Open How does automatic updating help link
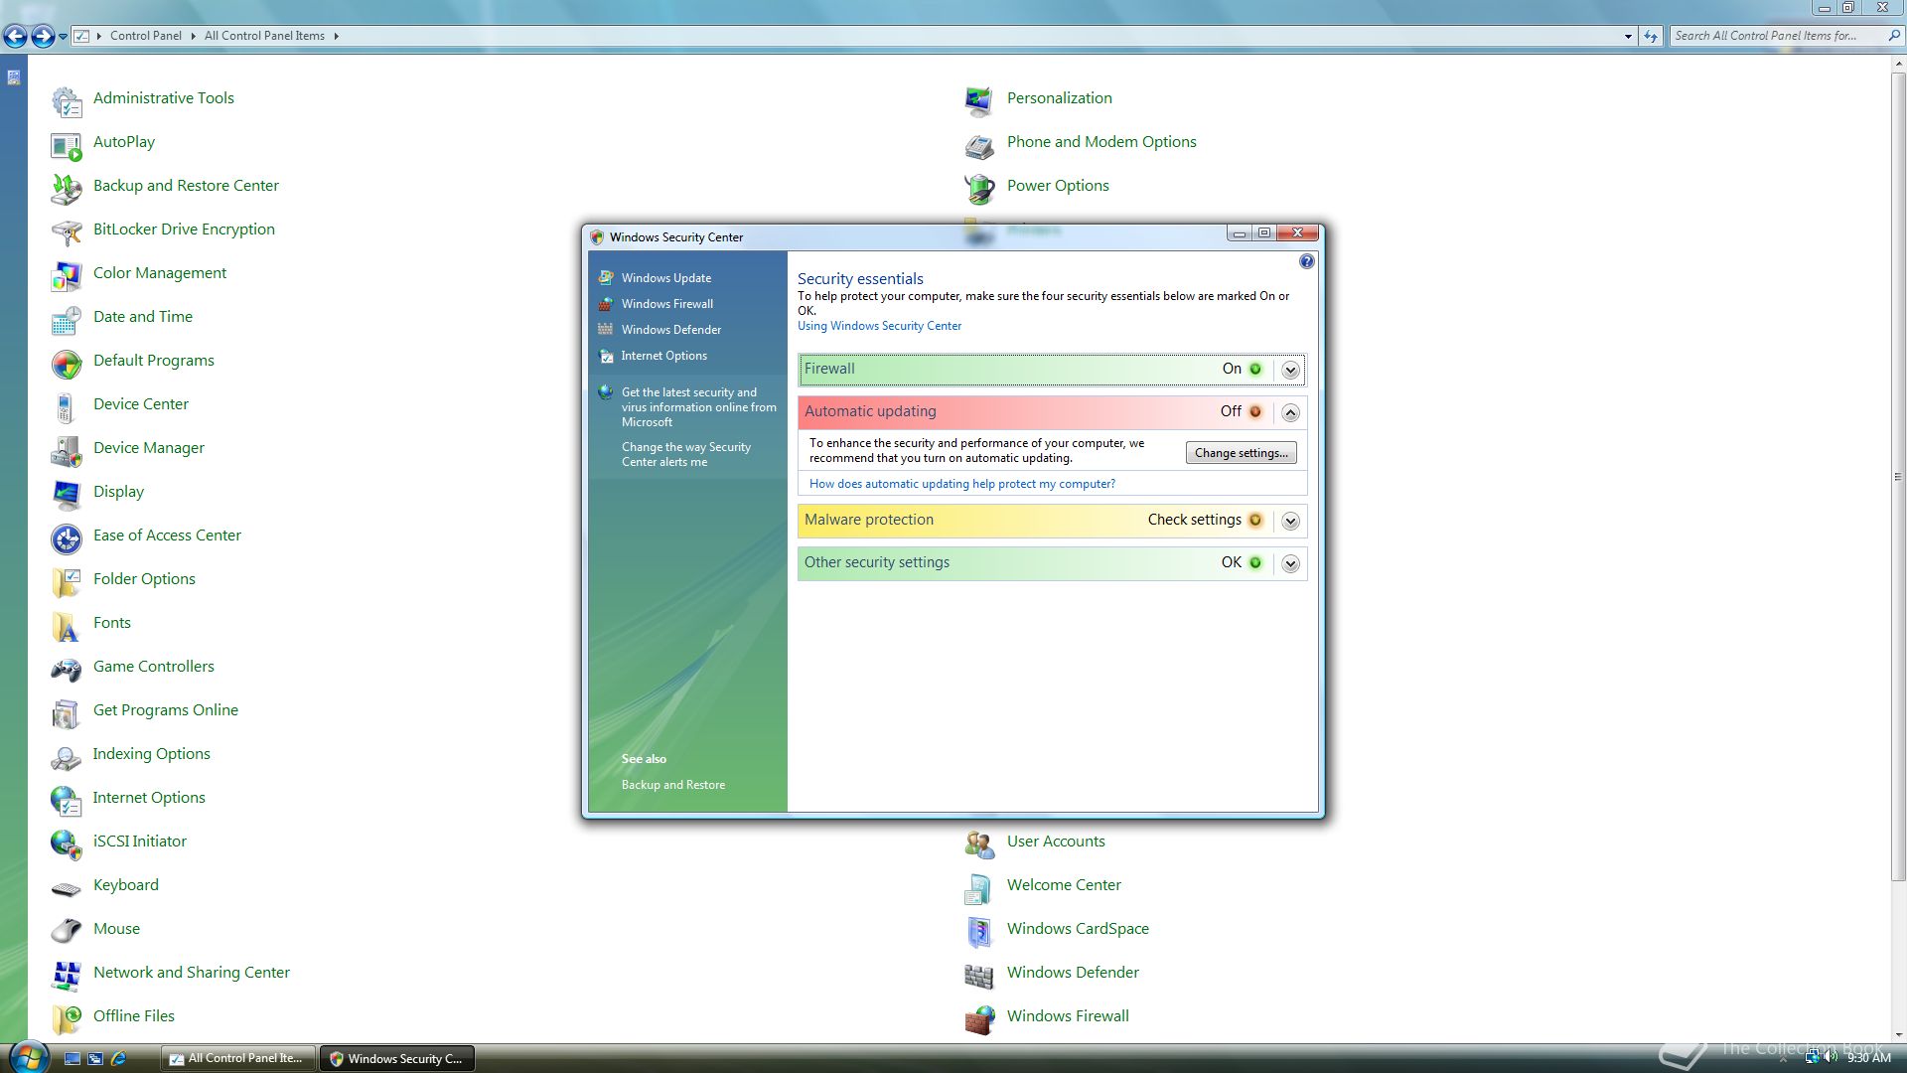 point(961,484)
